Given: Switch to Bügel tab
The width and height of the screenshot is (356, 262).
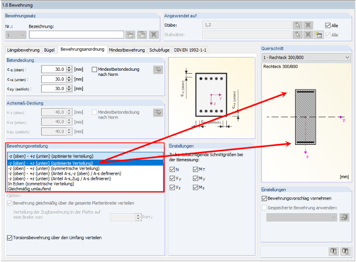Looking at the screenshot, I should (x=49, y=50).
